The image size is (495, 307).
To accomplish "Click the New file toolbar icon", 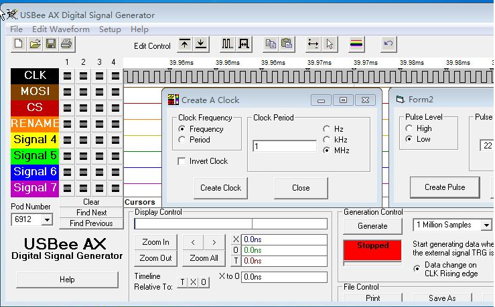I will point(19,43).
